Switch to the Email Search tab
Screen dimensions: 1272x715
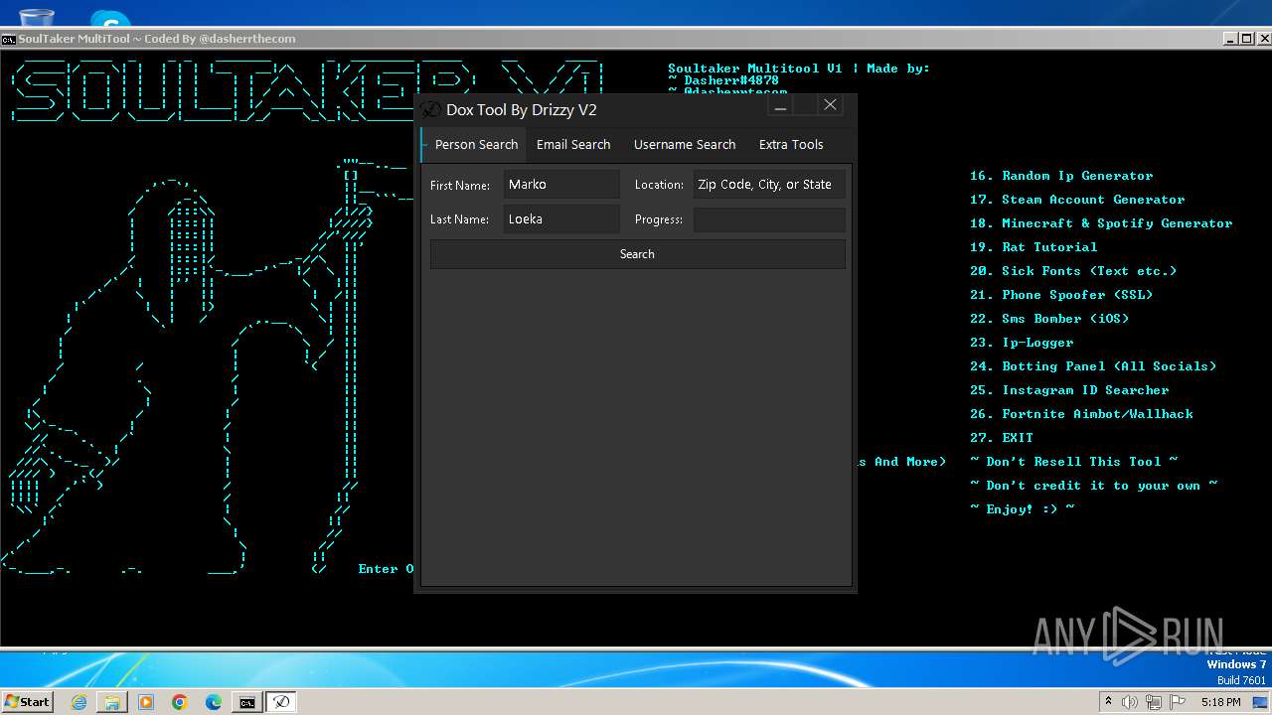click(x=573, y=144)
